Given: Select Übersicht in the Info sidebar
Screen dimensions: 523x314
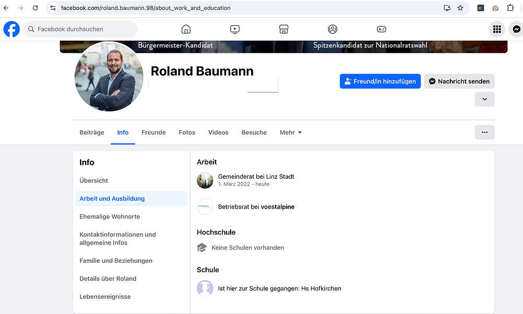Looking at the screenshot, I should coord(131,180).
